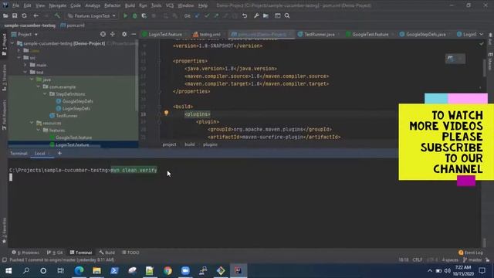This screenshot has width=494, height=278.
Task: Collapse the com.example package
Action: click(x=39, y=86)
